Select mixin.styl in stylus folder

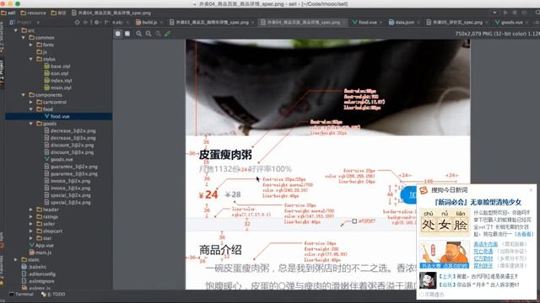(58, 88)
